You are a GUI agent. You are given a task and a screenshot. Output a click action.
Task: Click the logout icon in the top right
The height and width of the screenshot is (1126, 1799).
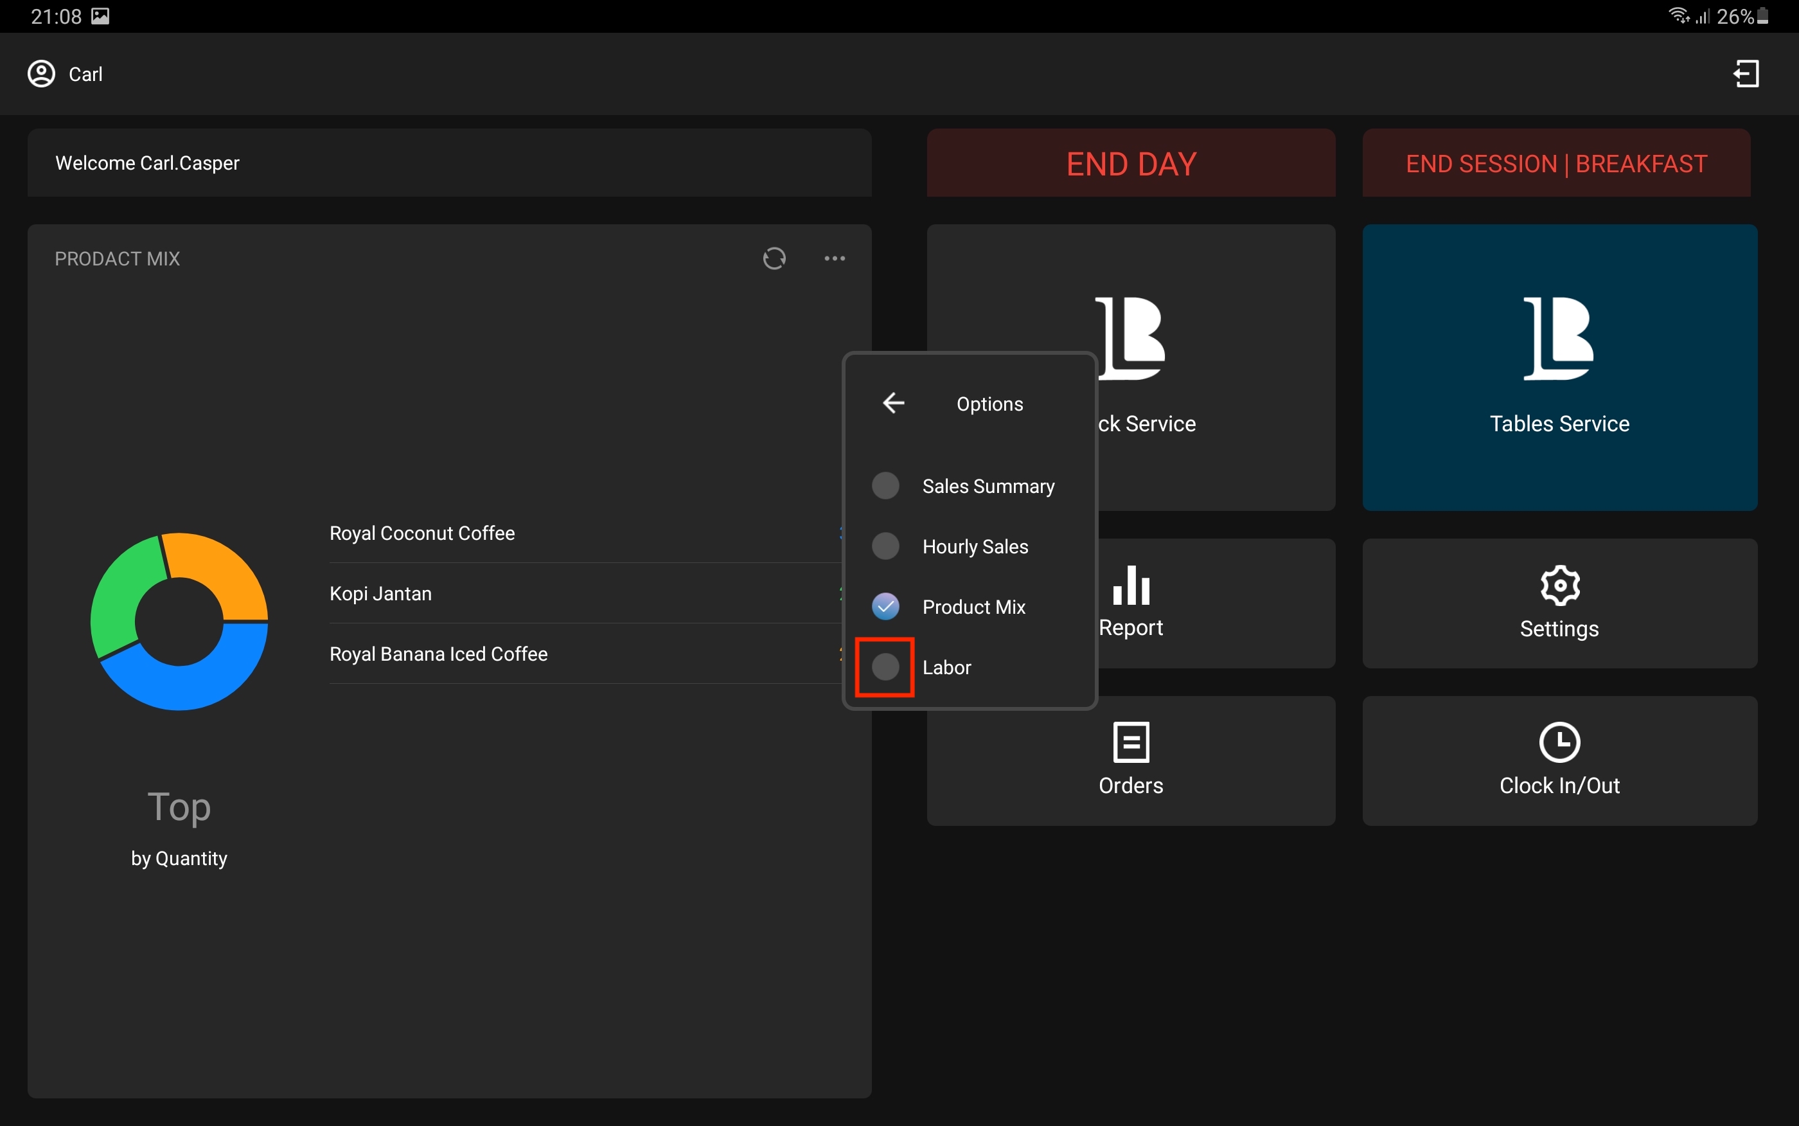tap(1746, 74)
